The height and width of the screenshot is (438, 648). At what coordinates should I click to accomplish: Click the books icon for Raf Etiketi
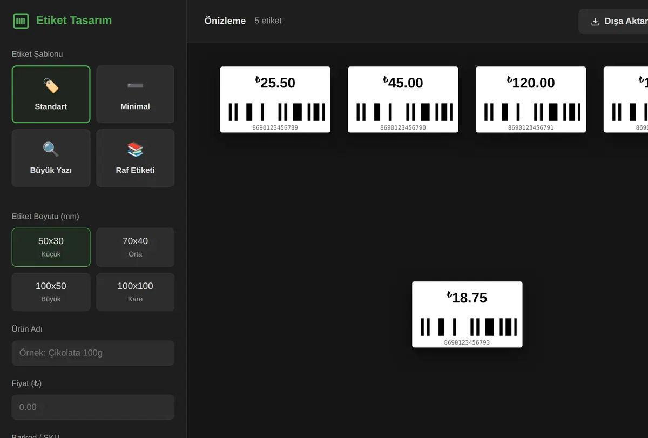pyautogui.click(x=135, y=150)
